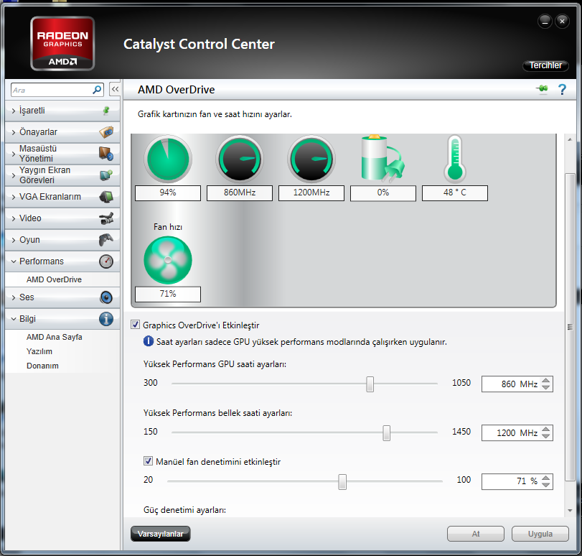Click the 94% GPU activity gauge
The image size is (582, 556).
click(168, 159)
